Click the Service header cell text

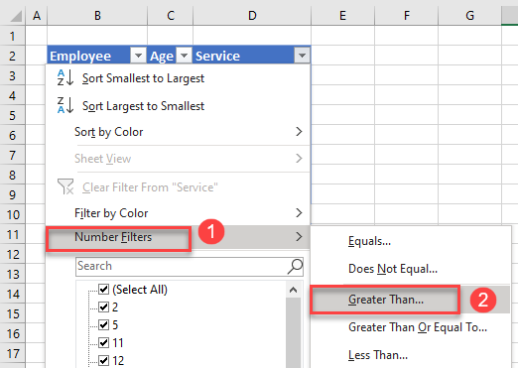point(217,56)
